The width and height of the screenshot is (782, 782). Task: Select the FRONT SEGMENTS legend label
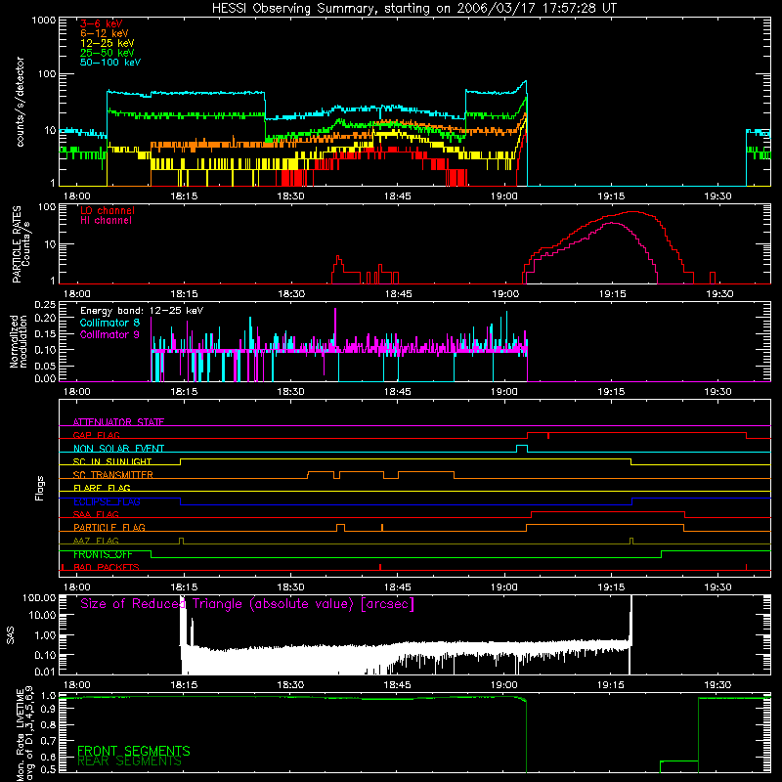coord(134,751)
